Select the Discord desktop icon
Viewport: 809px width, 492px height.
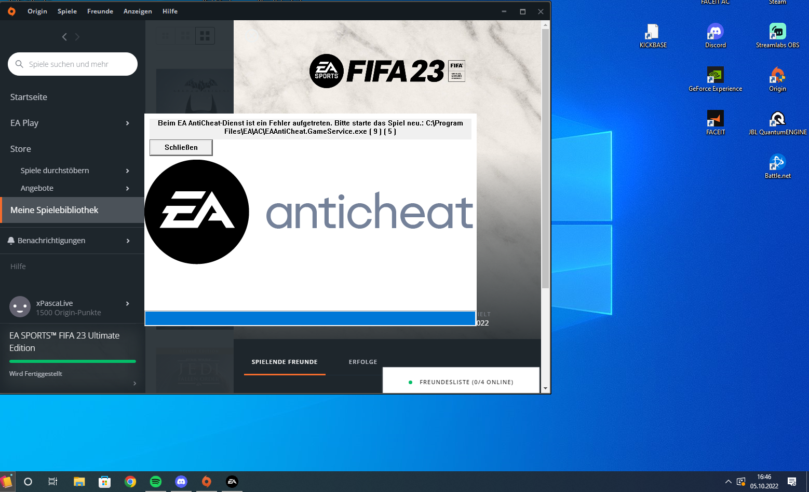coord(716,36)
